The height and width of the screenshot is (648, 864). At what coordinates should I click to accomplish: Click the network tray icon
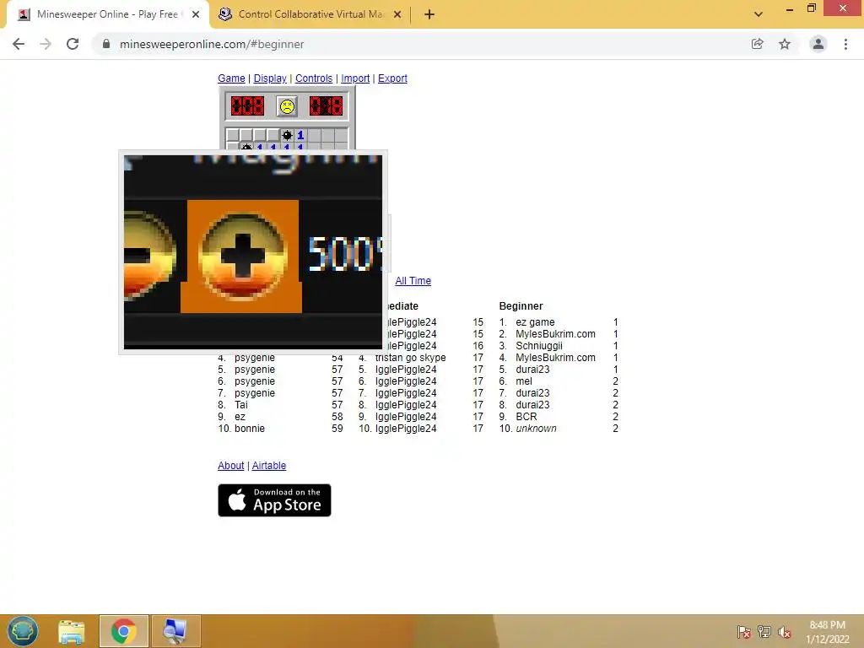[764, 631]
